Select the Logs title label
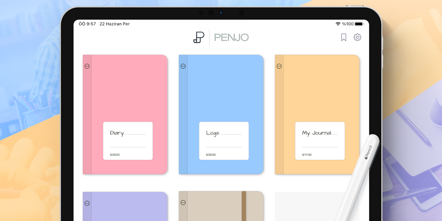Image resolution: width=442 pixels, height=221 pixels. point(212,133)
